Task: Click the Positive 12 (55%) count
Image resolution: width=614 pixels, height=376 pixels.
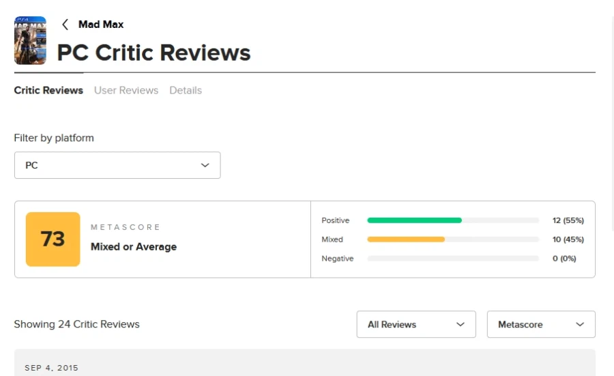Action: 568,220
